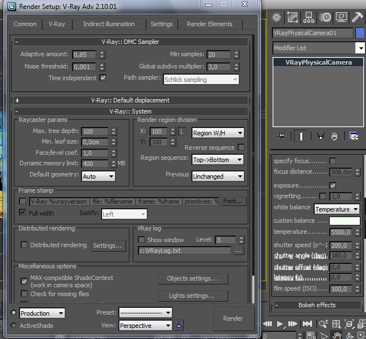
Task: Enable Reverse sequence checkbox
Action: click(x=241, y=147)
